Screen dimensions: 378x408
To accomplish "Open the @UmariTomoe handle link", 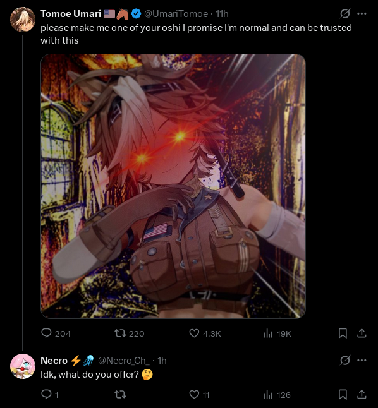I will point(176,14).
